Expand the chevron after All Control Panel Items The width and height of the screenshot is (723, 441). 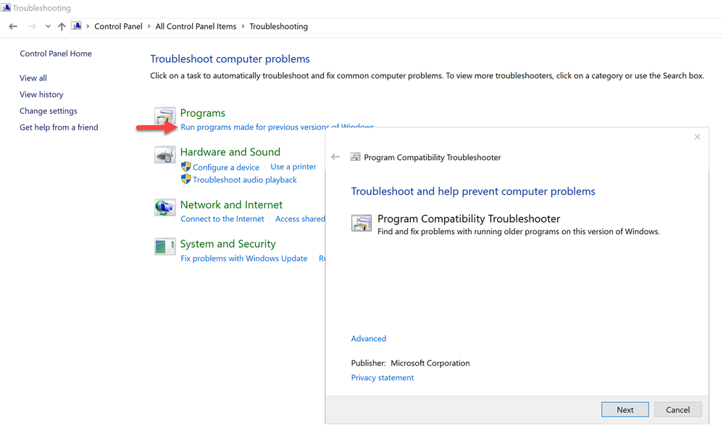pos(243,27)
